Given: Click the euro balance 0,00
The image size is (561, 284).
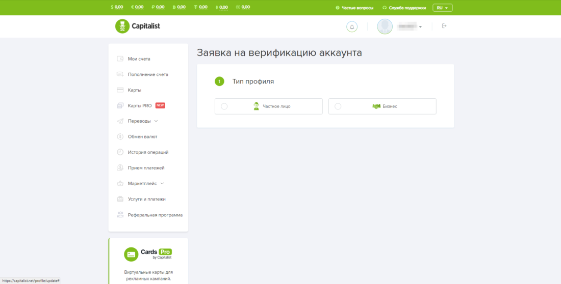Looking at the screenshot, I should pyautogui.click(x=139, y=7).
